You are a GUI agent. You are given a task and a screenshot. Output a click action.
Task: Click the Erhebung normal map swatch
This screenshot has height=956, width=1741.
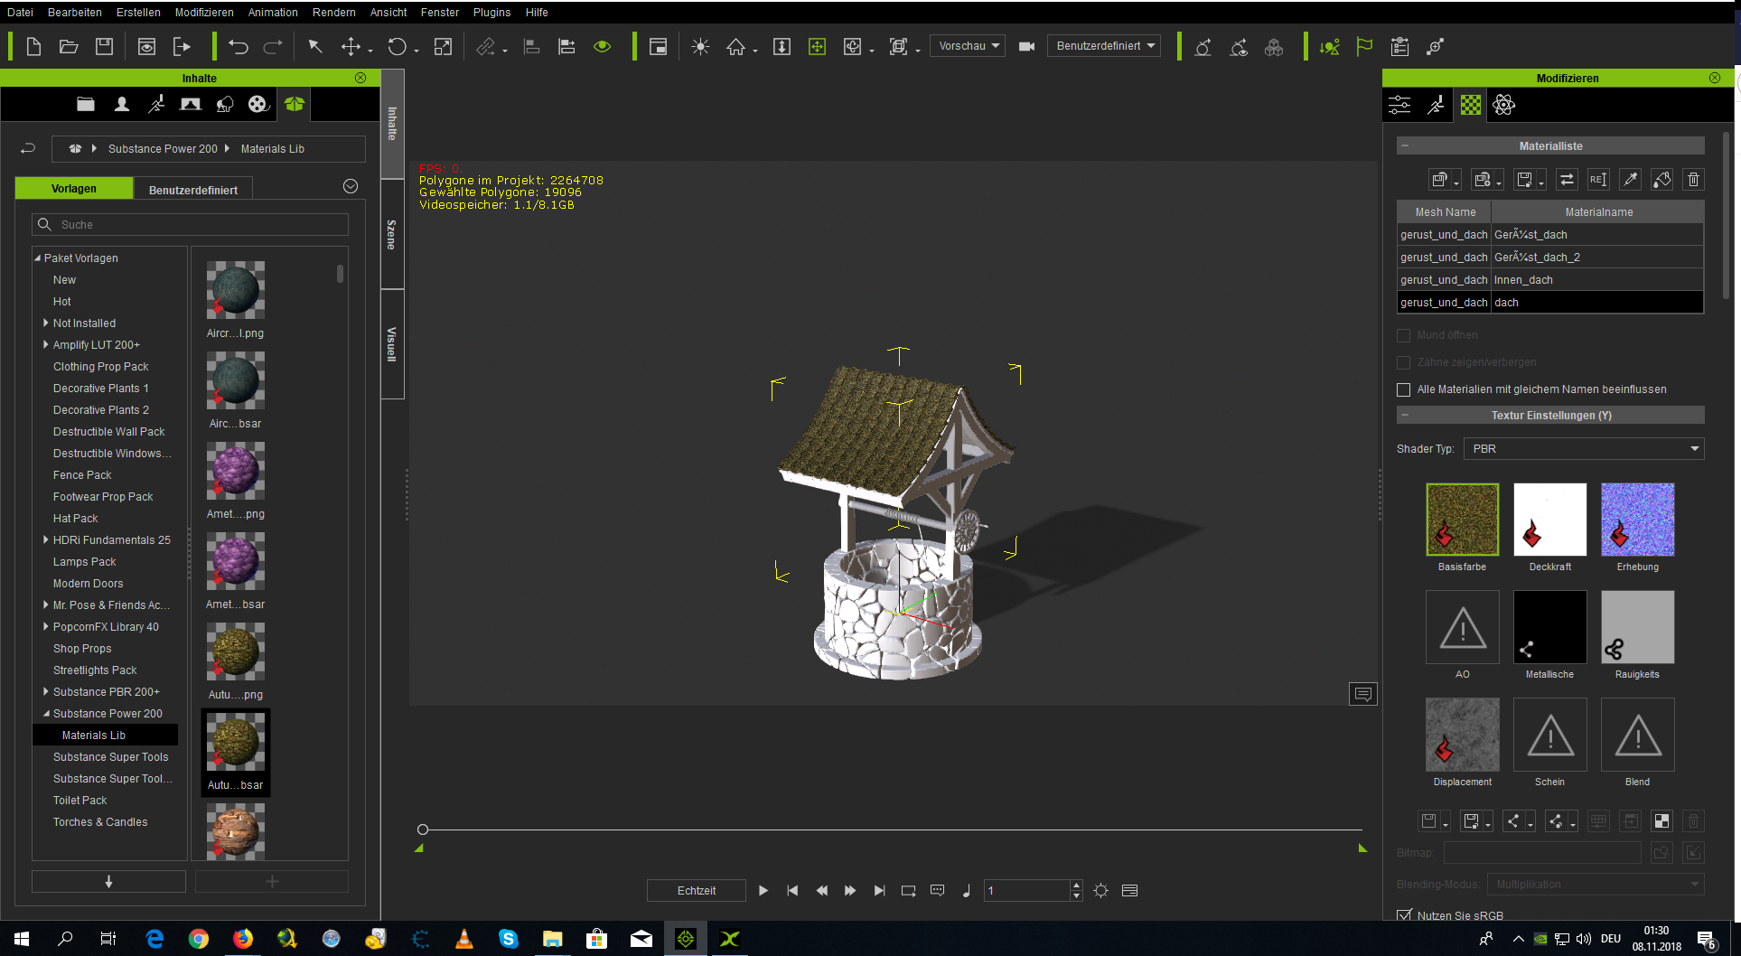coord(1637,519)
